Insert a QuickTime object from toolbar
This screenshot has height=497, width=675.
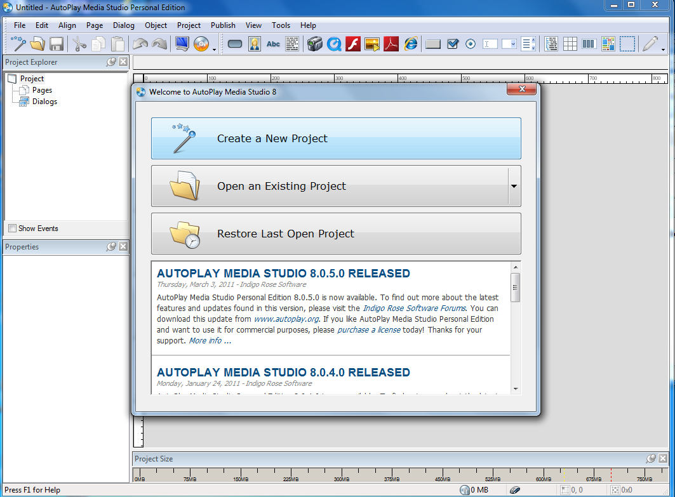334,44
